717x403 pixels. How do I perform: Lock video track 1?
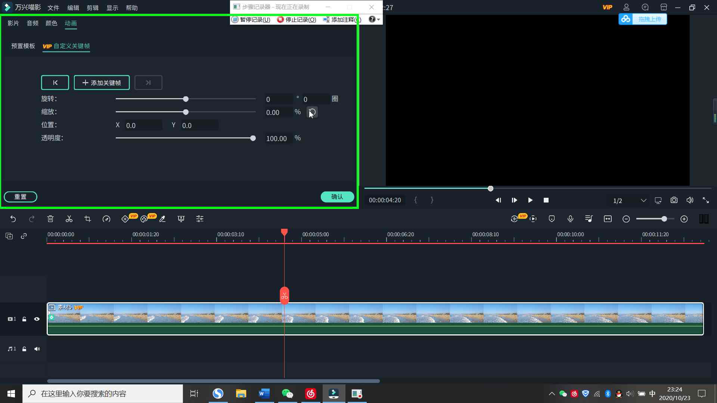coord(24,319)
